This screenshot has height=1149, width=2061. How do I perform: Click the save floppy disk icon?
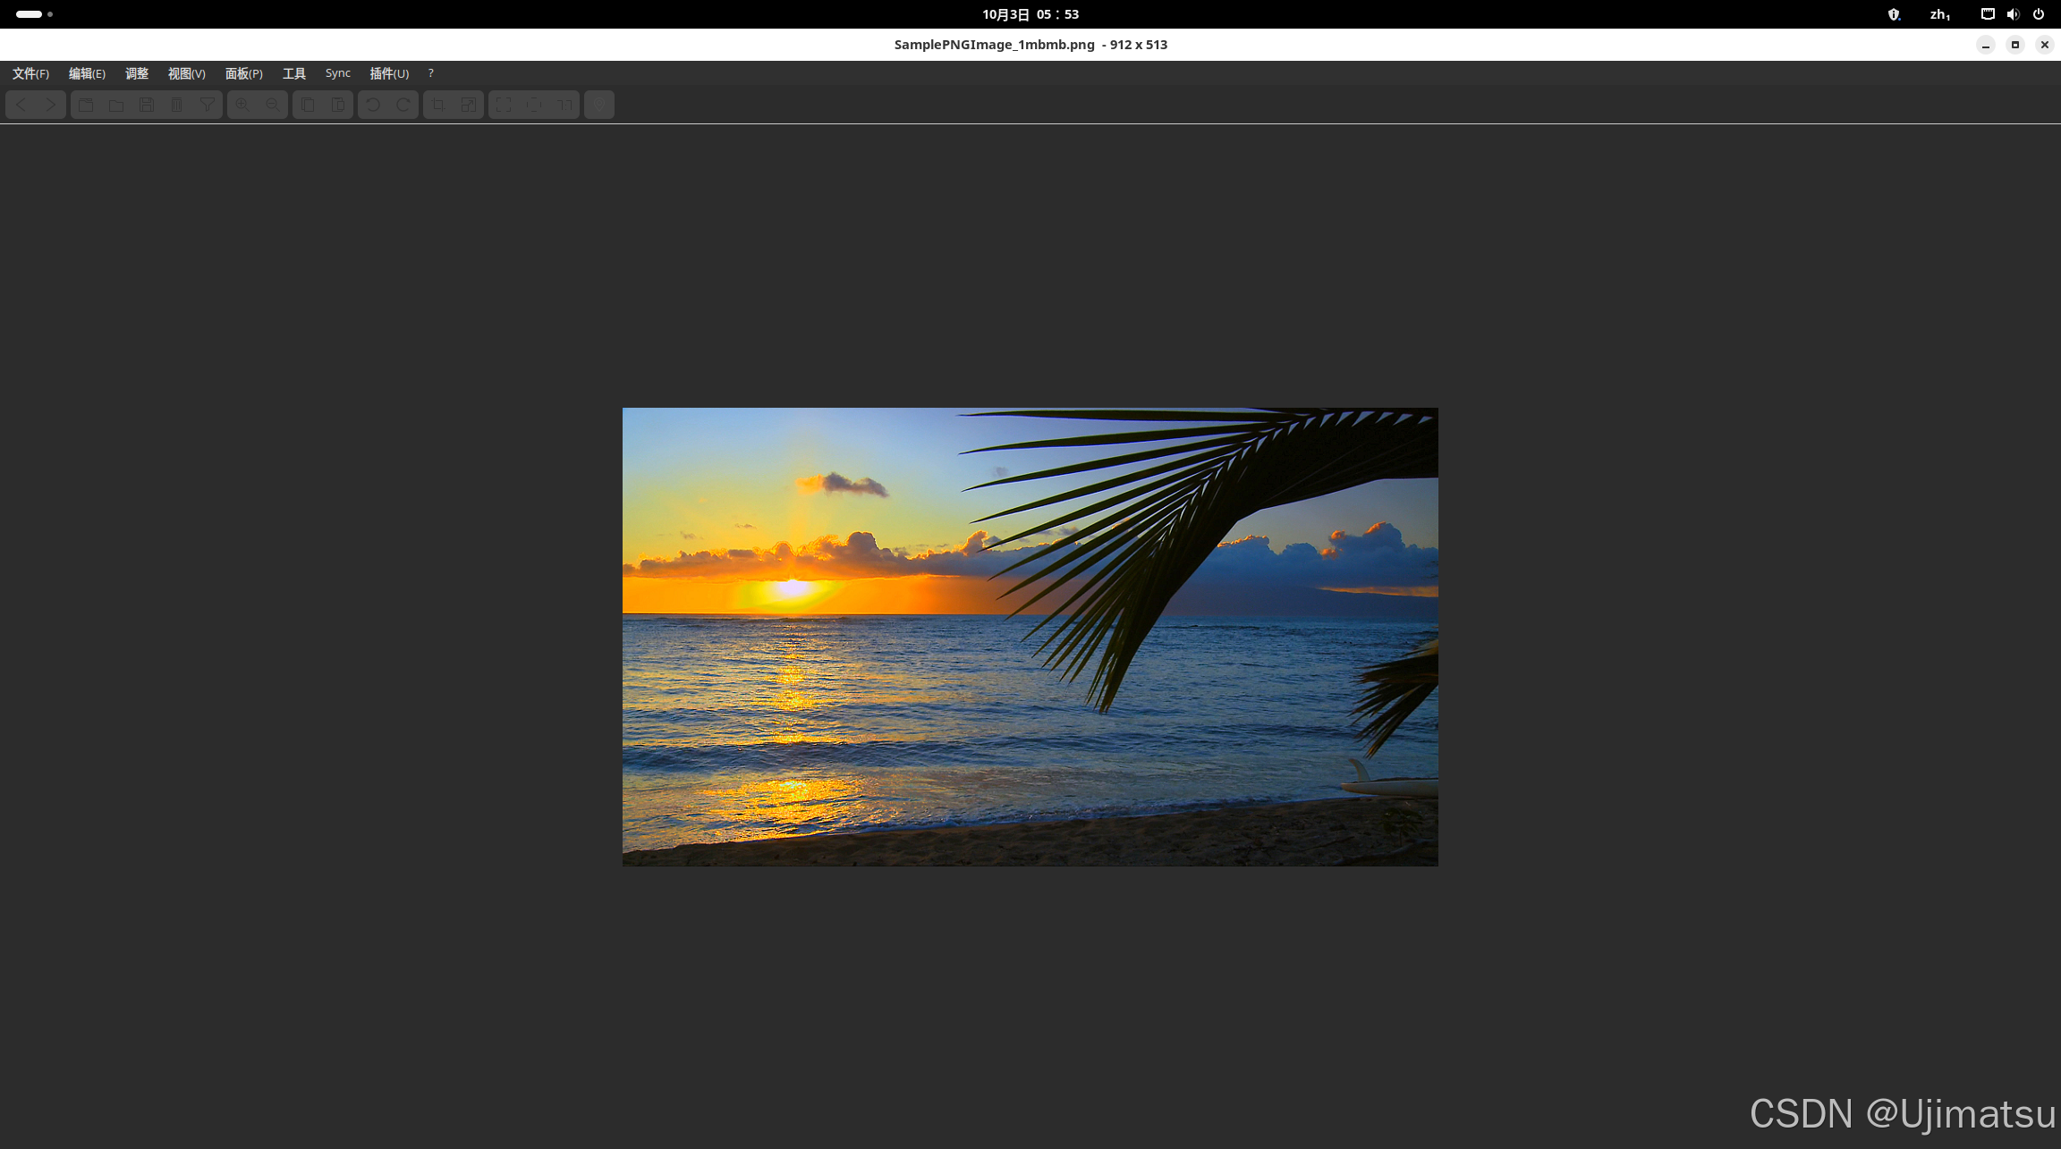pyautogui.click(x=147, y=105)
